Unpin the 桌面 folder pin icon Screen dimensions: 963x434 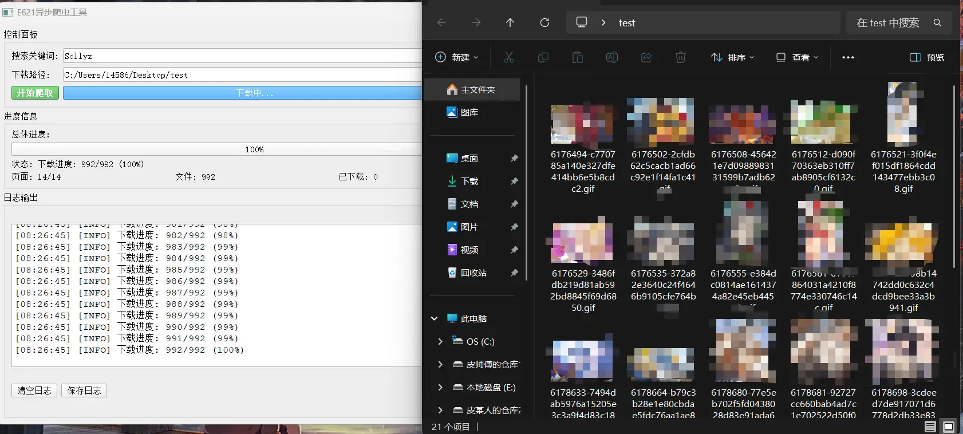click(514, 159)
